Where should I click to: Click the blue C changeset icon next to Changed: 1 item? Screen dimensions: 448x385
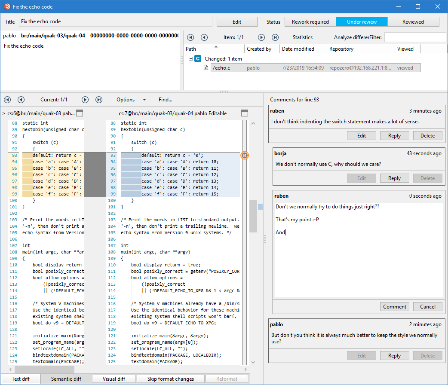pyautogui.click(x=197, y=58)
